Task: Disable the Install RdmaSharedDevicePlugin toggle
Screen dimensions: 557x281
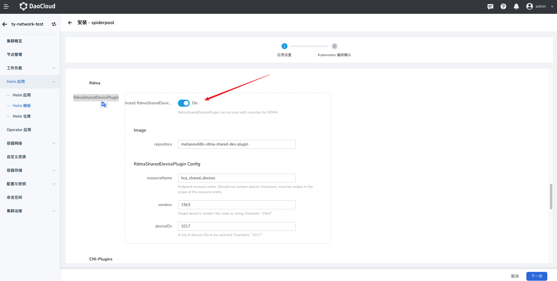Action: tap(184, 103)
